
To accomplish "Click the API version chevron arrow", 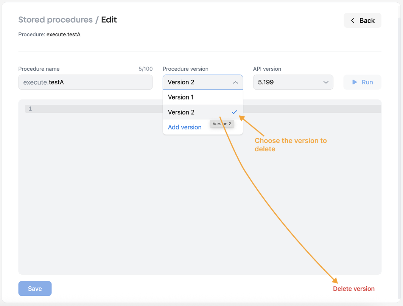I will click(x=326, y=82).
